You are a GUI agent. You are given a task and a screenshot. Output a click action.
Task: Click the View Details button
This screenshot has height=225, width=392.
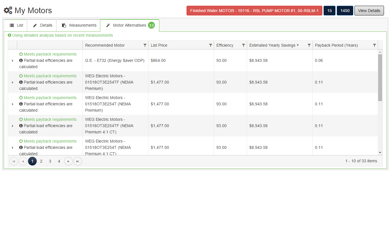[369, 11]
